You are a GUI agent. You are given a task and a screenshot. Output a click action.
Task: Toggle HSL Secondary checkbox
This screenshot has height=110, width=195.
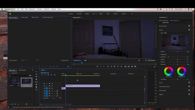click(189, 90)
